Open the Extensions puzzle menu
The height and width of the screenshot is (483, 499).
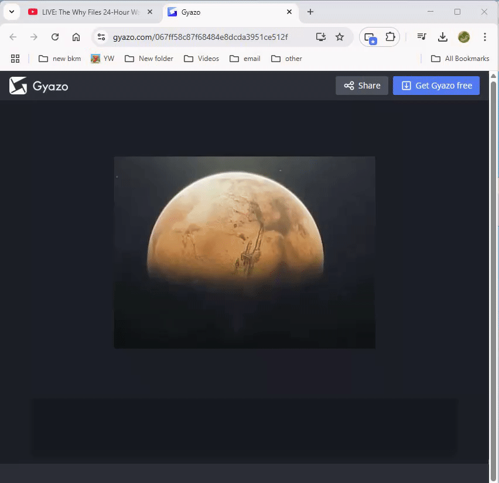coord(390,37)
